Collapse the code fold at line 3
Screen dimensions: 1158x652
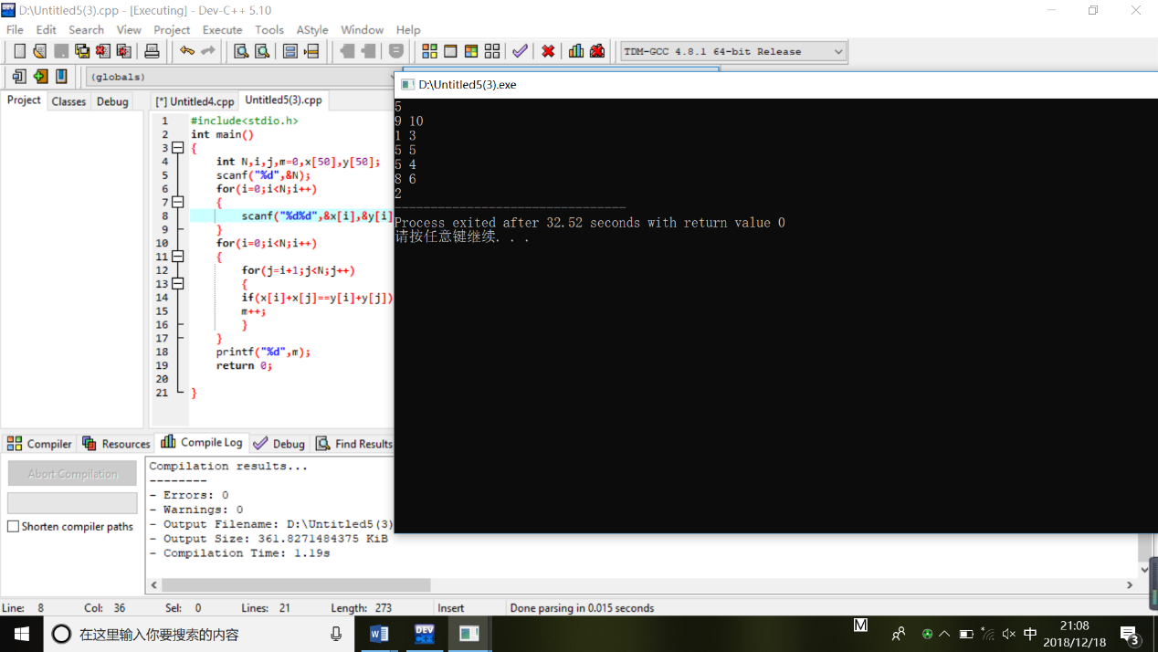click(177, 148)
